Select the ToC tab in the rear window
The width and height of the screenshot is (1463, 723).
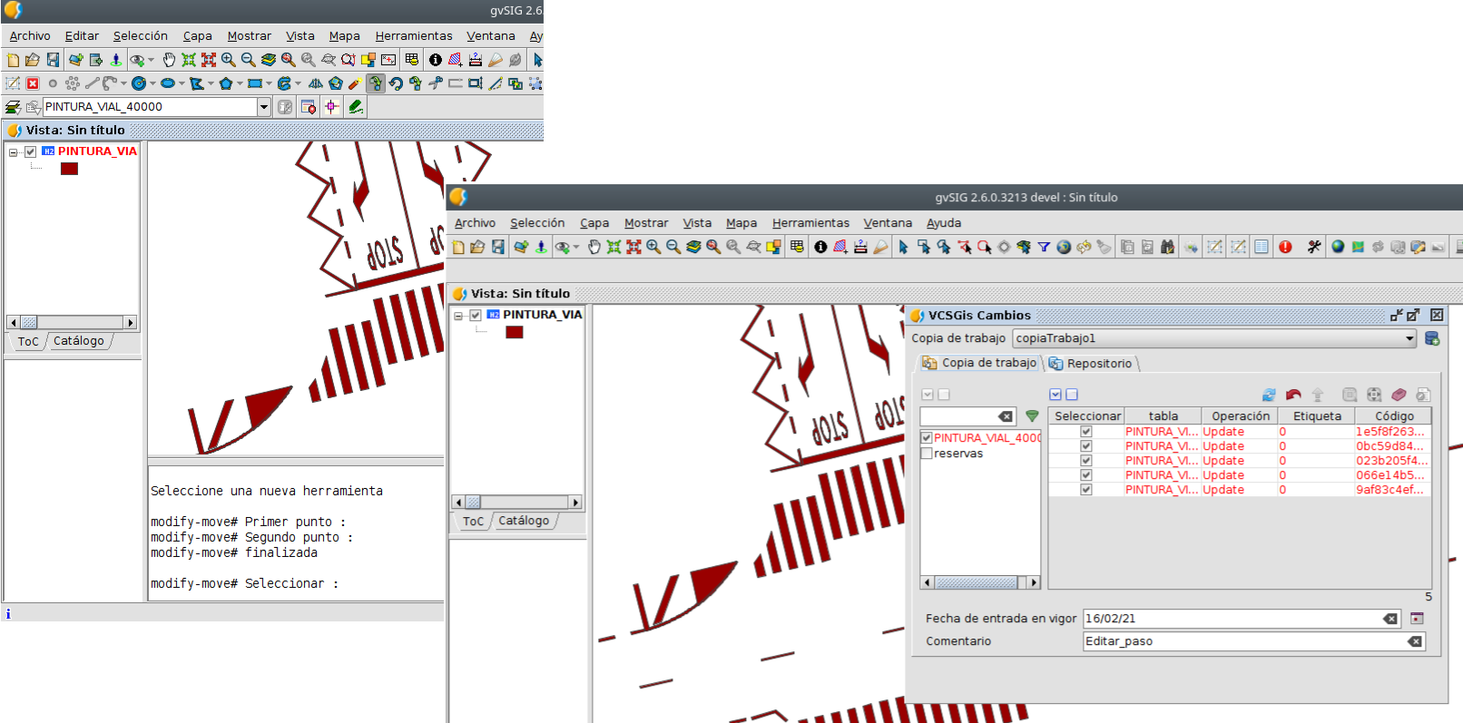coord(28,342)
